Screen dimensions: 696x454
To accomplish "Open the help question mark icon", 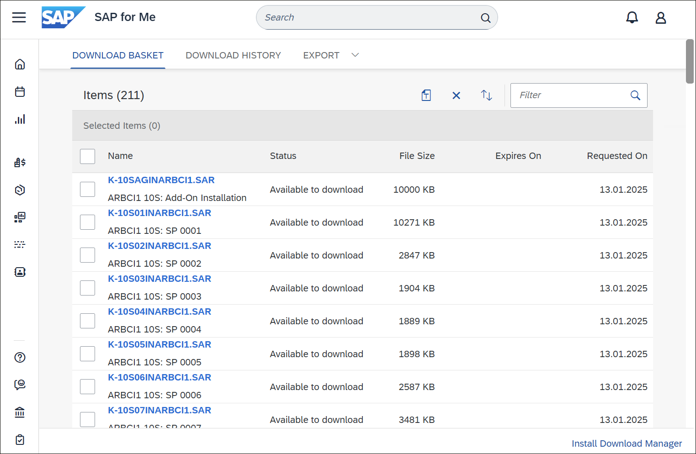I will point(20,357).
